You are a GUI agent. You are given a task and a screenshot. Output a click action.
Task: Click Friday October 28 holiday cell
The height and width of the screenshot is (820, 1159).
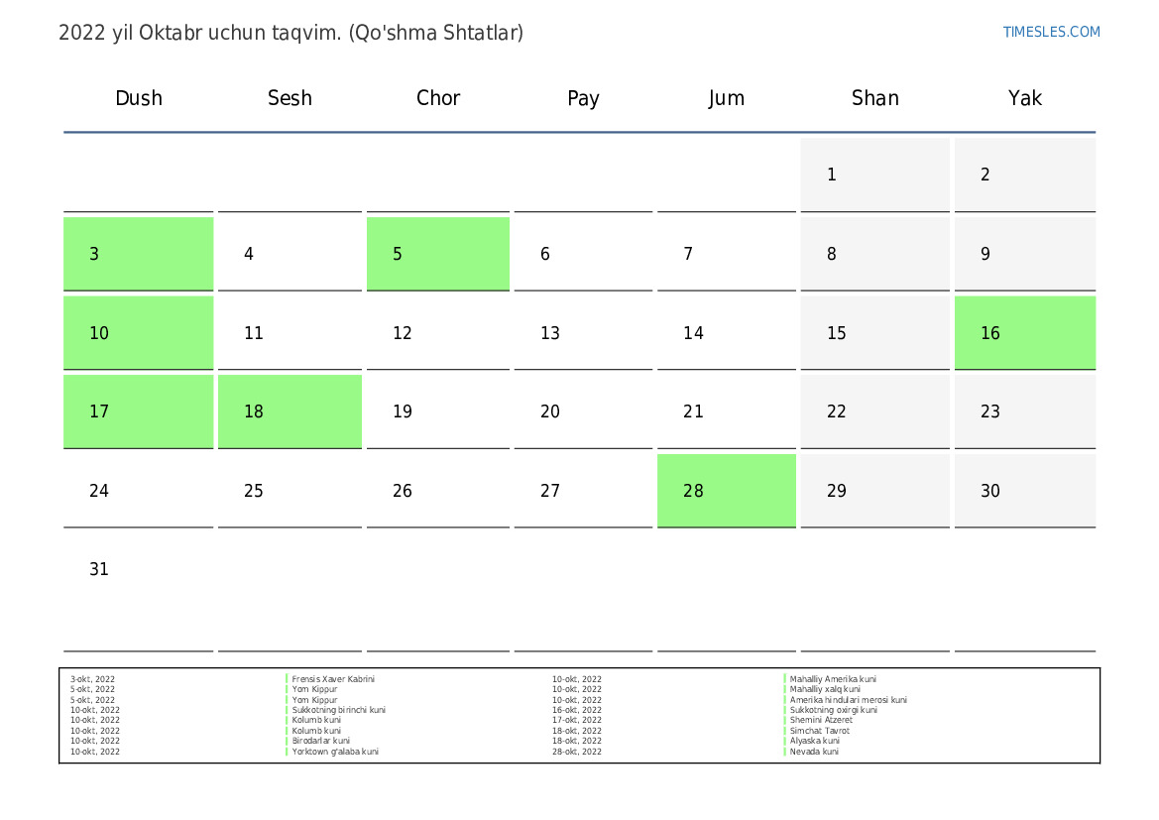[x=726, y=491]
